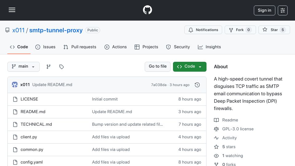Image resolution: width=295 pixels, height=166 pixels.
Task: Click the file icon beside LICENSE
Action: coord(15,99)
